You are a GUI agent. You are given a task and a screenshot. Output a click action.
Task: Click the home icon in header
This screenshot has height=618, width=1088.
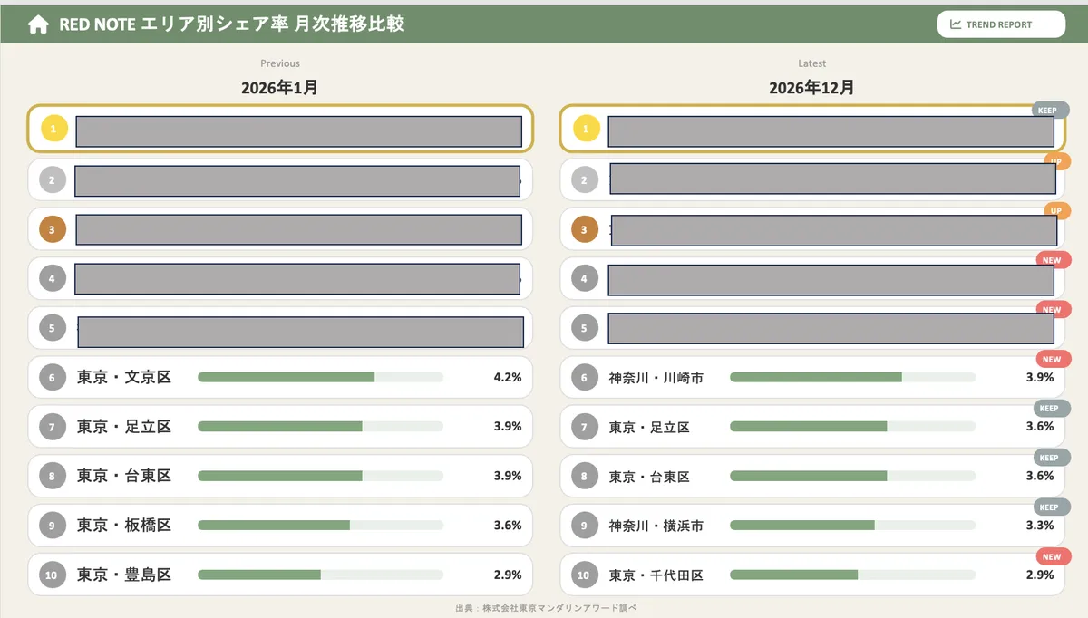pos(38,24)
